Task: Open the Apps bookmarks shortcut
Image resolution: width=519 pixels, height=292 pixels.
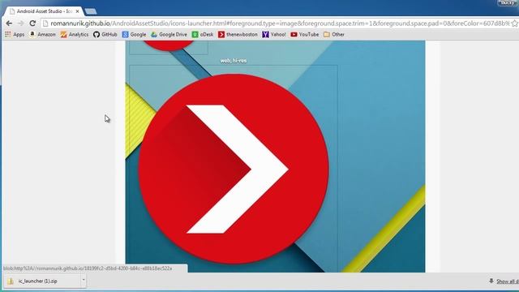Action: [x=15, y=34]
